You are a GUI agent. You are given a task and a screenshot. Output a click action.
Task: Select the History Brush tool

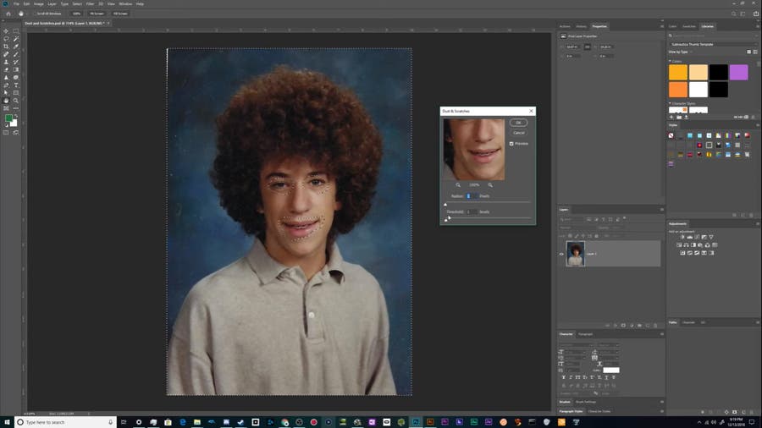[x=16, y=62]
